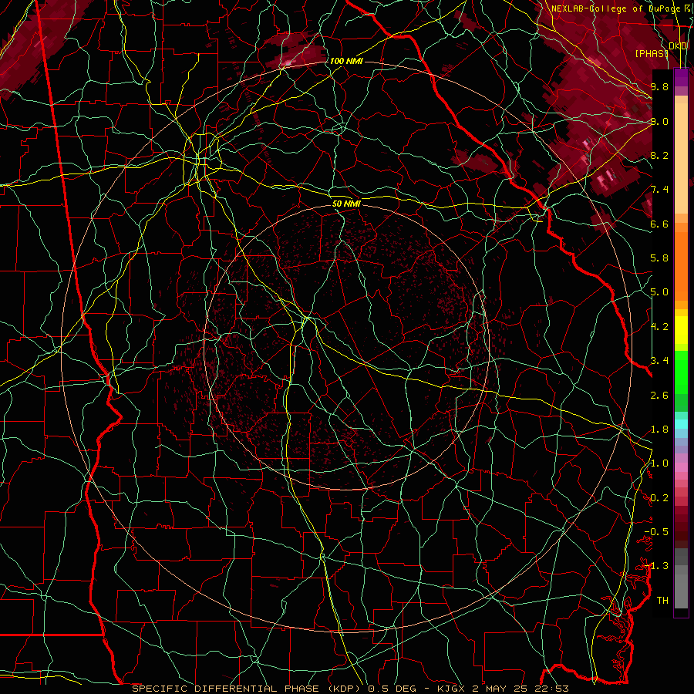Select the 0.2 legend value
694x694 pixels.
[x=659, y=498]
